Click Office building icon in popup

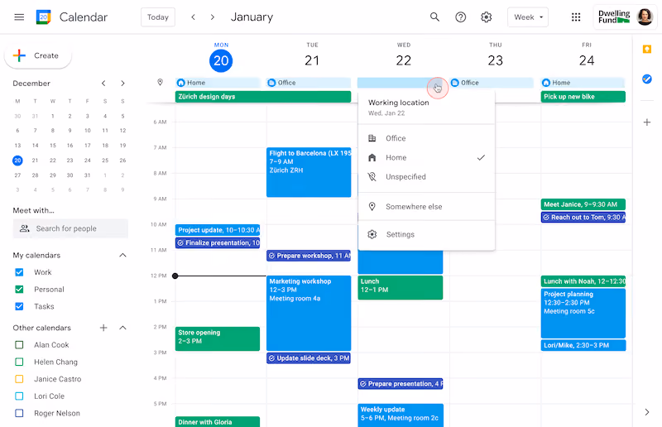372,138
